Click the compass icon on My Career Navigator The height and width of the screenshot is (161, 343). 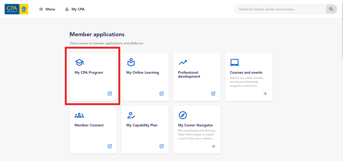pyautogui.click(x=183, y=115)
